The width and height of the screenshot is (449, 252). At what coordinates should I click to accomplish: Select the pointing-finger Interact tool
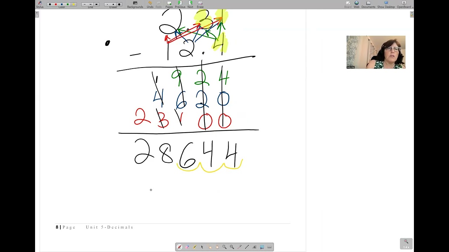(x=209, y=247)
